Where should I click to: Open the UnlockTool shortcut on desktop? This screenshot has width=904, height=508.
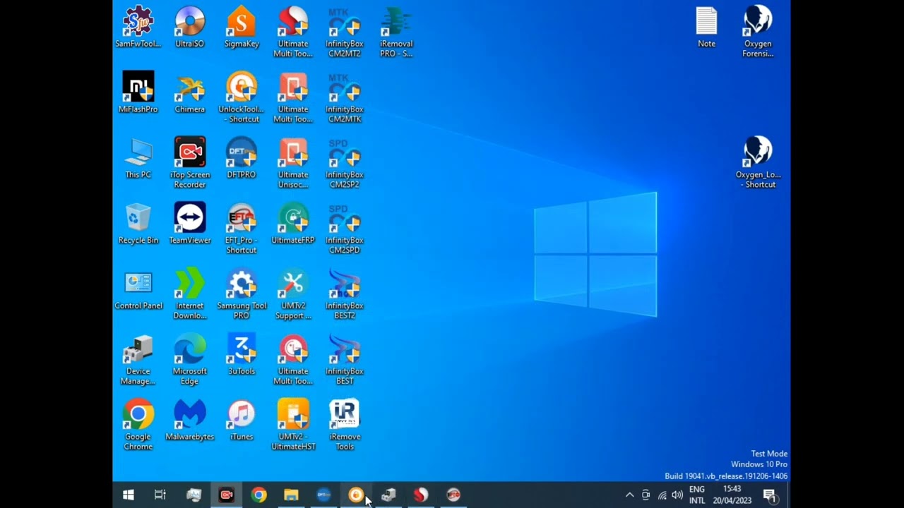click(x=242, y=97)
